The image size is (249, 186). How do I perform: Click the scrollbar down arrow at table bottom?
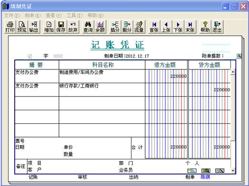(233, 171)
